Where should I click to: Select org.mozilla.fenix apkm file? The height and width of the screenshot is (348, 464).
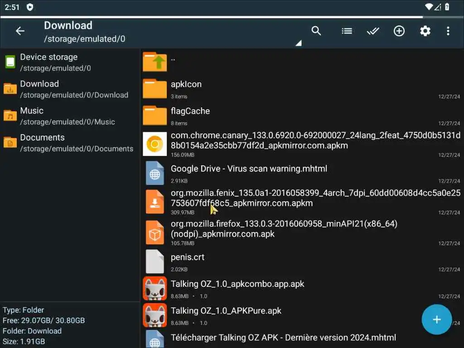(302, 203)
